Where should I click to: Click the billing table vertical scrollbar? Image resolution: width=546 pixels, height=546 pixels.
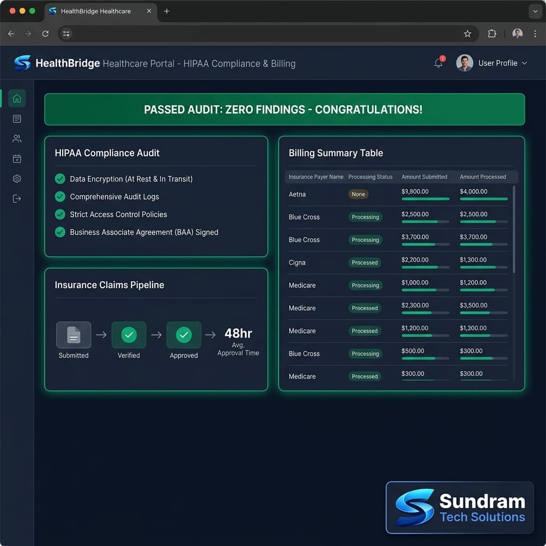pyautogui.click(x=514, y=229)
